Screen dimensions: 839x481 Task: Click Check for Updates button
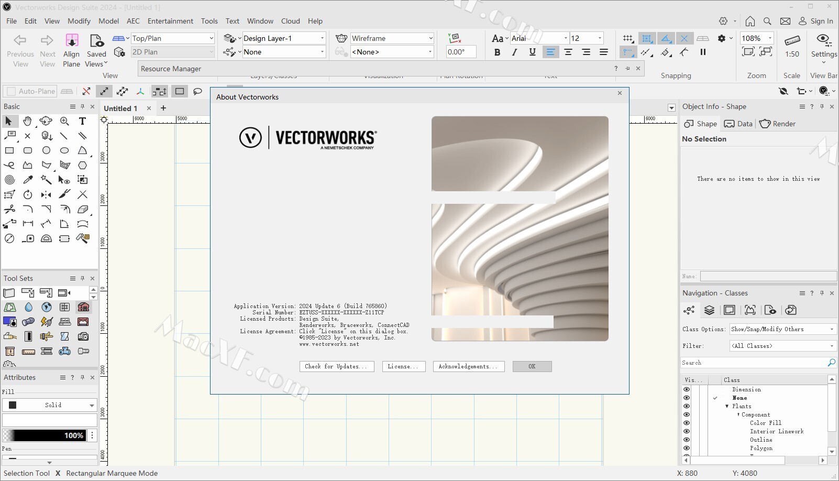click(337, 366)
